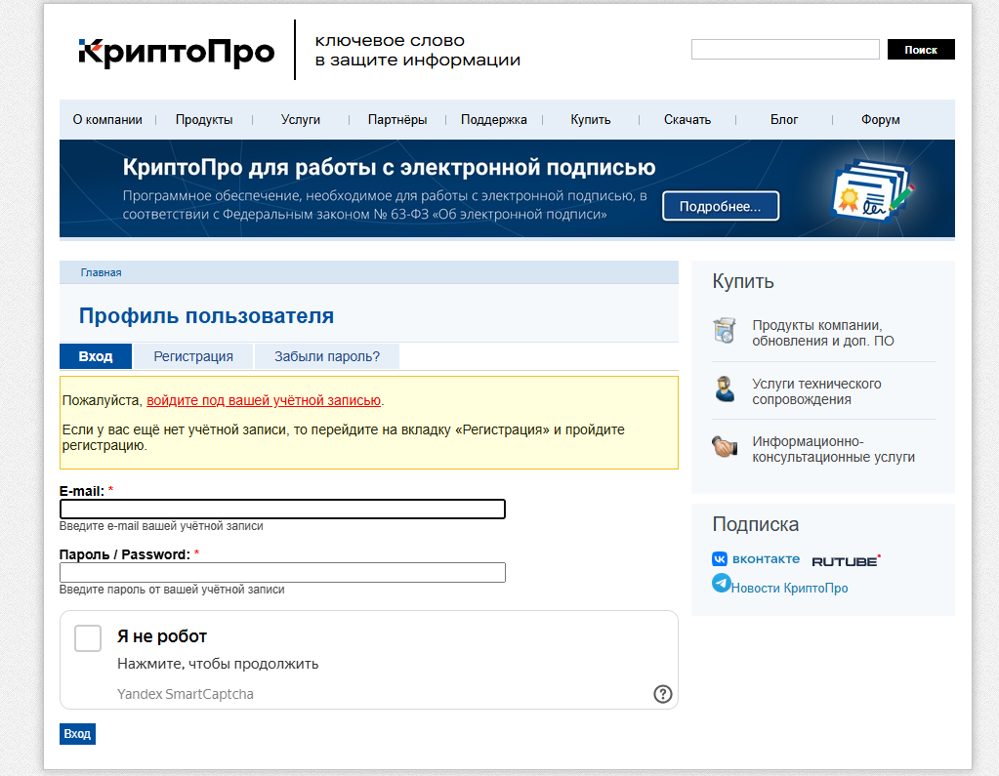Open the RUTUBE logo link
Viewport: 999px width, 776px height.
[846, 560]
